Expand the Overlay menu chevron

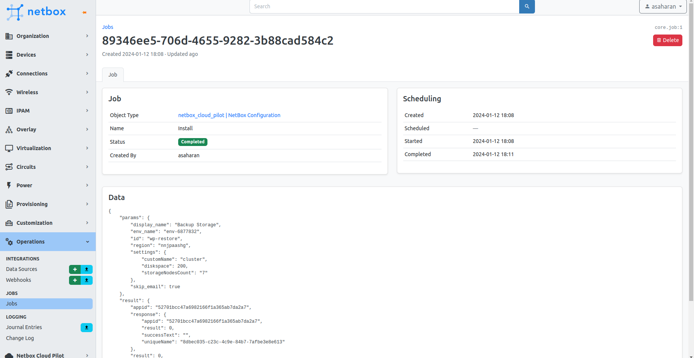click(87, 129)
